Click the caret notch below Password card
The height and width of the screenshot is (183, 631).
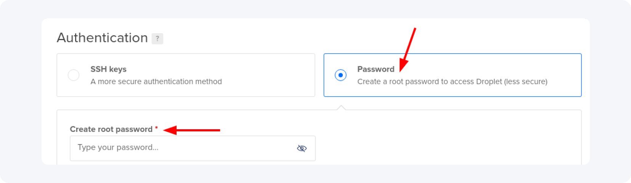(x=342, y=108)
